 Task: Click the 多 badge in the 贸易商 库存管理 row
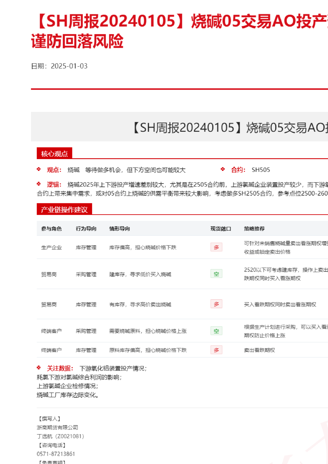pos(216,304)
